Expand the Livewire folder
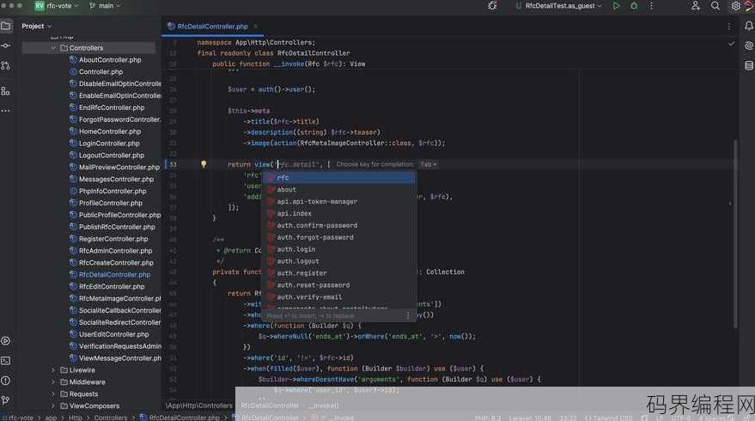Image resolution: width=755 pixels, height=421 pixels. coord(53,370)
